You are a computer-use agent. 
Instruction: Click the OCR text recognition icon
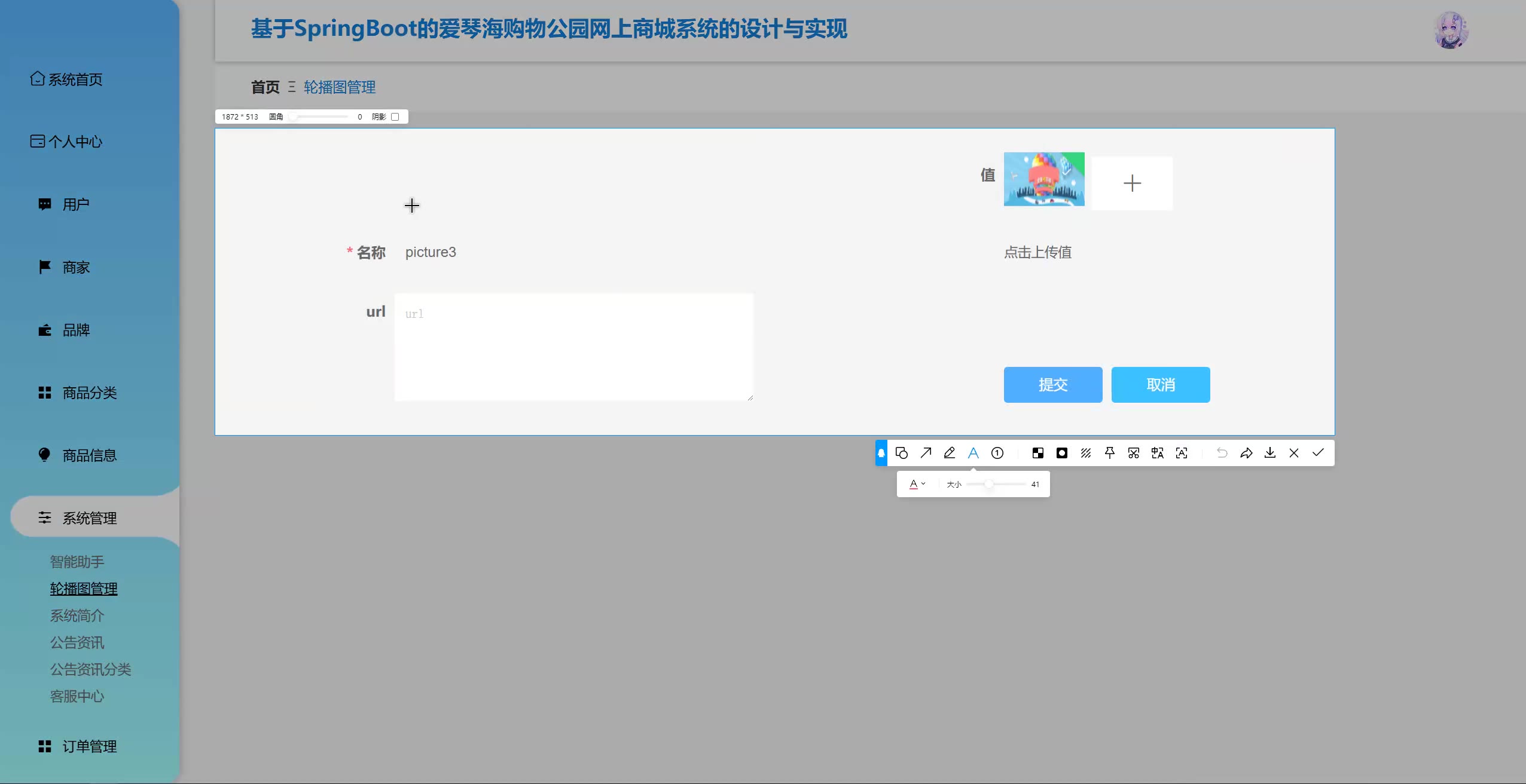[x=1182, y=453]
